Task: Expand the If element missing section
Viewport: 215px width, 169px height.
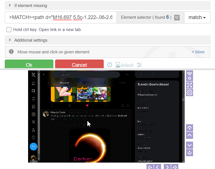Action: pos(108,6)
